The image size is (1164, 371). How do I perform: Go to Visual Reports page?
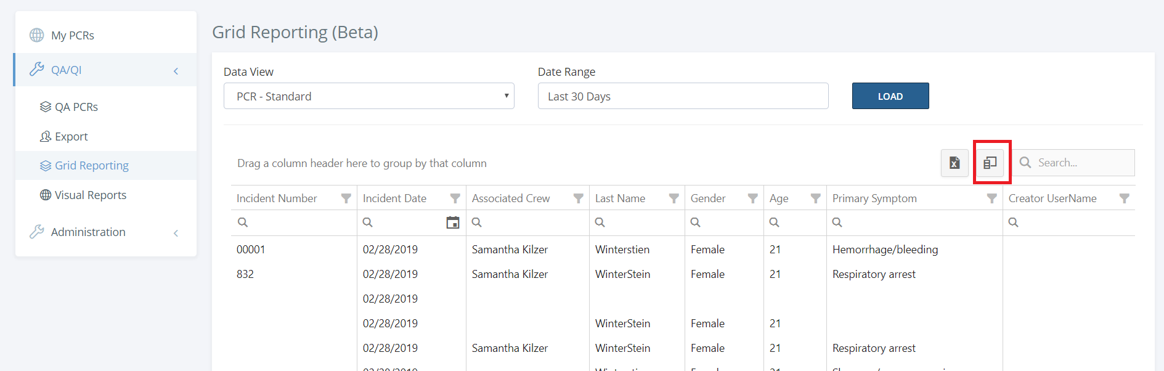(x=90, y=195)
